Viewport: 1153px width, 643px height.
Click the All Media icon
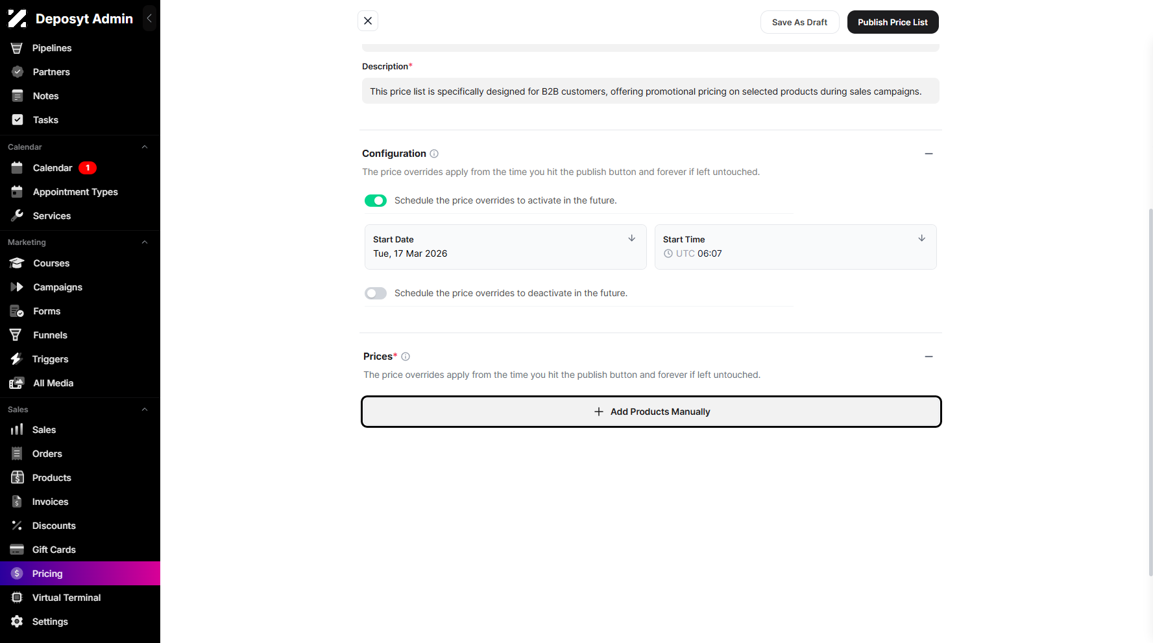[x=17, y=383]
